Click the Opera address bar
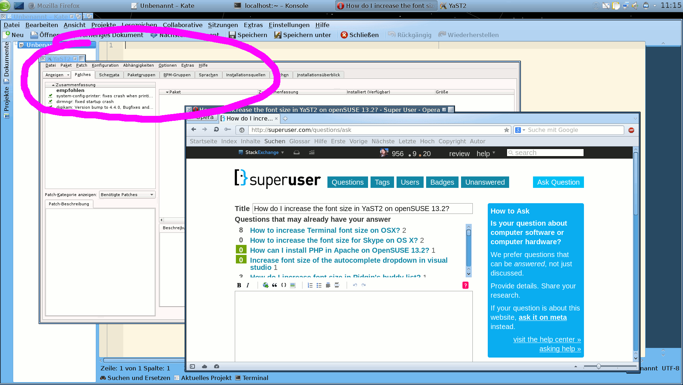 [x=374, y=130]
